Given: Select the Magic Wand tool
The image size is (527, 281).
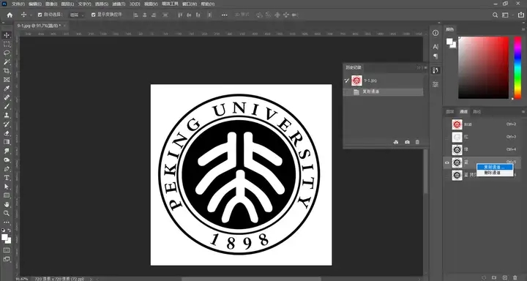Looking at the screenshot, I should 7,62.
